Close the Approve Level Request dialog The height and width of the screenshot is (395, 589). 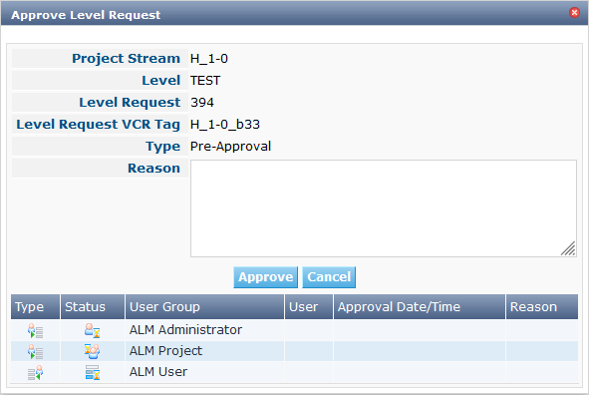574,12
